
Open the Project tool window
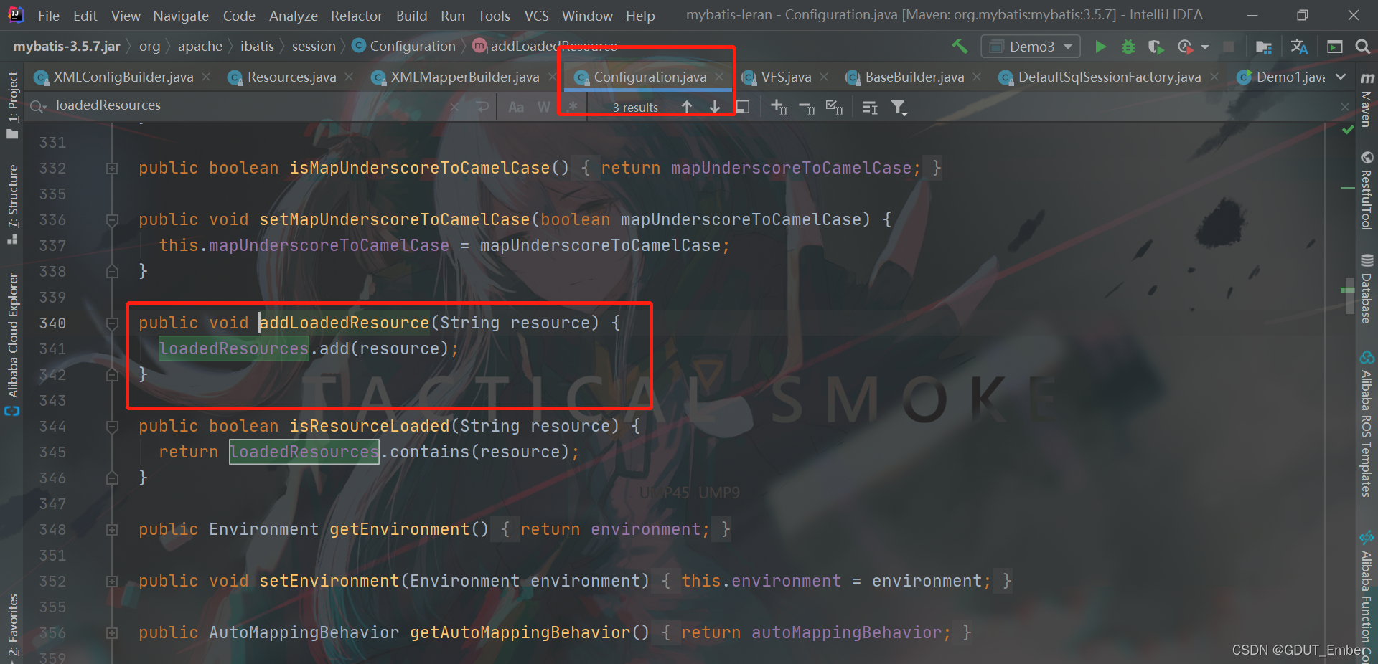click(12, 104)
